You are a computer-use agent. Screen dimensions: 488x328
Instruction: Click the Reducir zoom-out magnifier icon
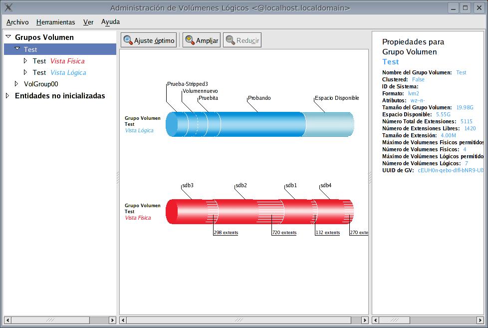click(231, 40)
